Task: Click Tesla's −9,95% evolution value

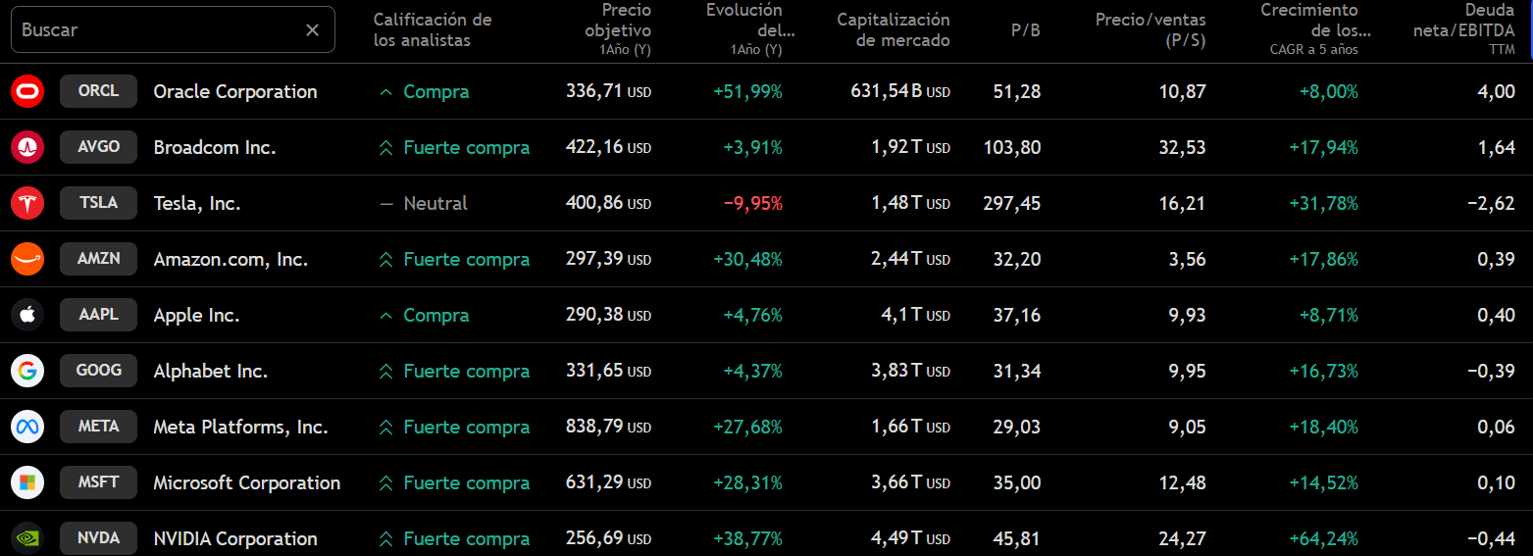Action: point(752,203)
